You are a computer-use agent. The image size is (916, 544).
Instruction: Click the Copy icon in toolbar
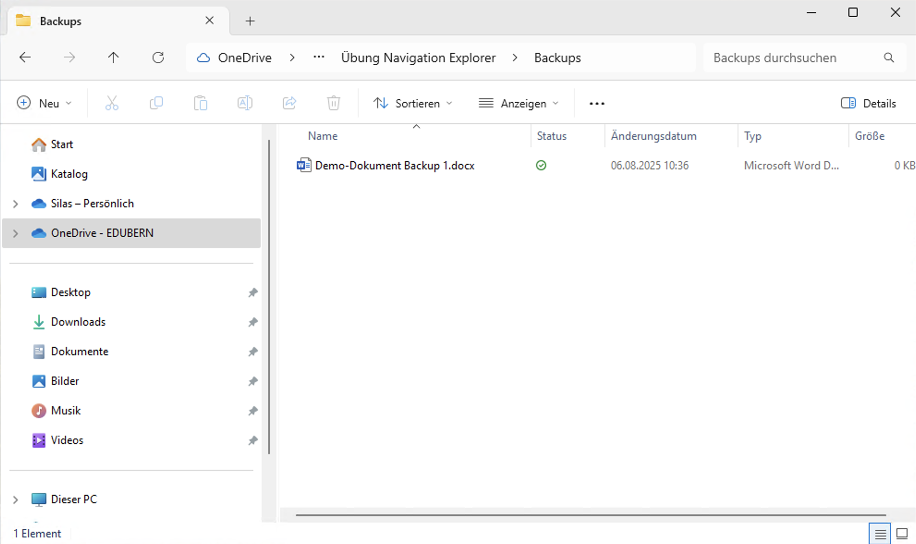tap(156, 103)
